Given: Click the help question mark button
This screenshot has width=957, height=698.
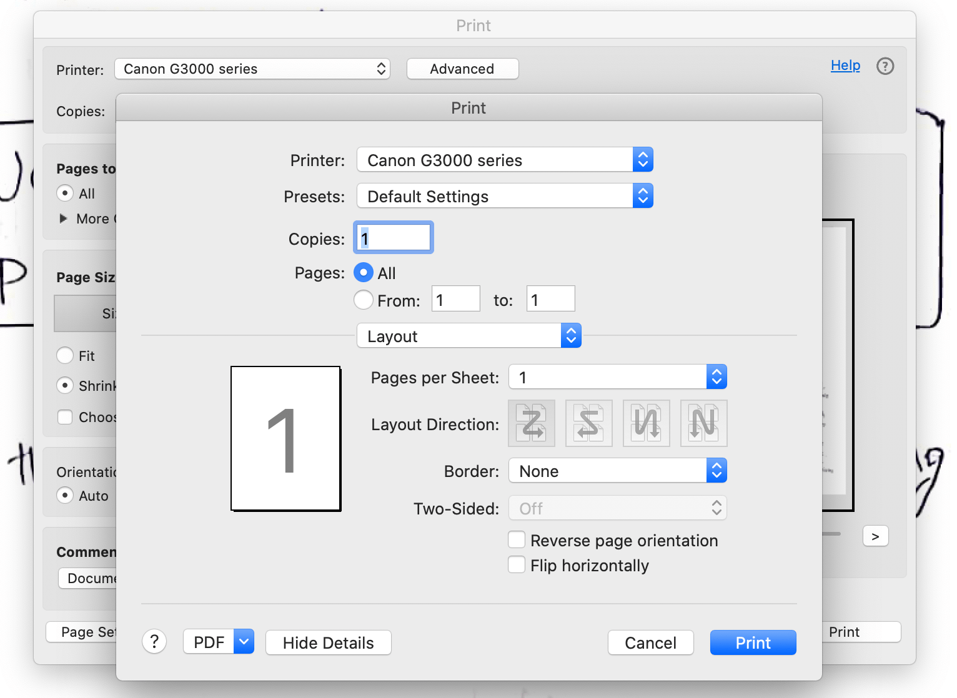Looking at the screenshot, I should (x=154, y=641).
